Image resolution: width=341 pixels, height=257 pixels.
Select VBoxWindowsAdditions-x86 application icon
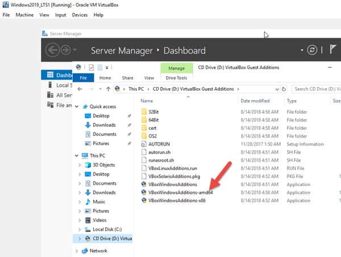pyautogui.click(x=144, y=200)
